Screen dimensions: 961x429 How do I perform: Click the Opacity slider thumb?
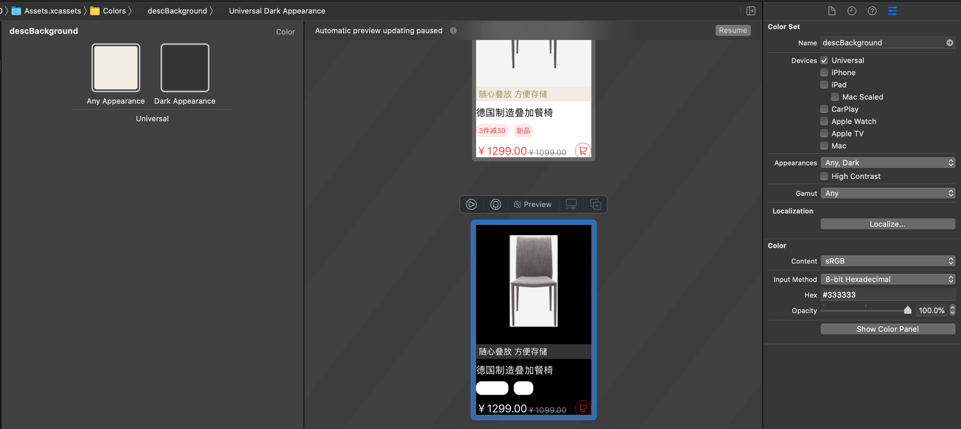[908, 310]
